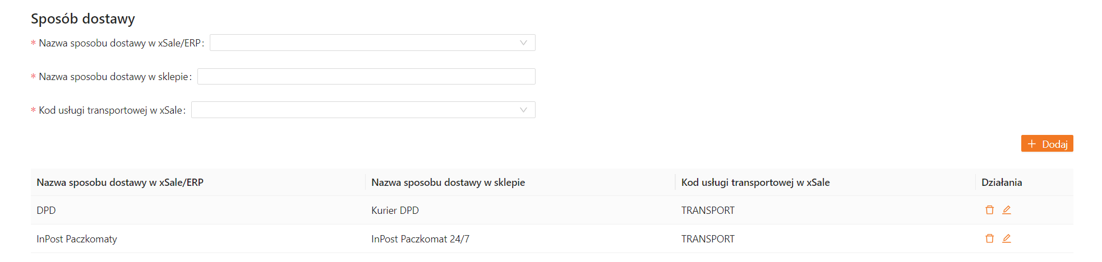Click the 'Kod usługi transportowej w xSale' column header
This screenshot has width=1102, height=262.
click(x=755, y=183)
